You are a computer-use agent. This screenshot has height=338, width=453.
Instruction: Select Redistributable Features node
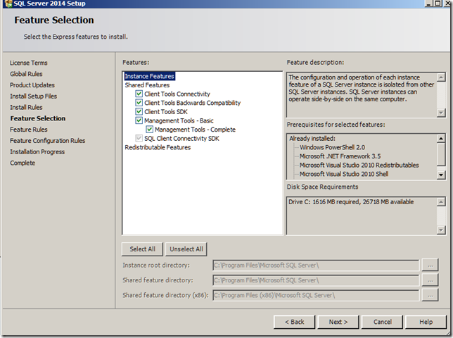click(158, 148)
